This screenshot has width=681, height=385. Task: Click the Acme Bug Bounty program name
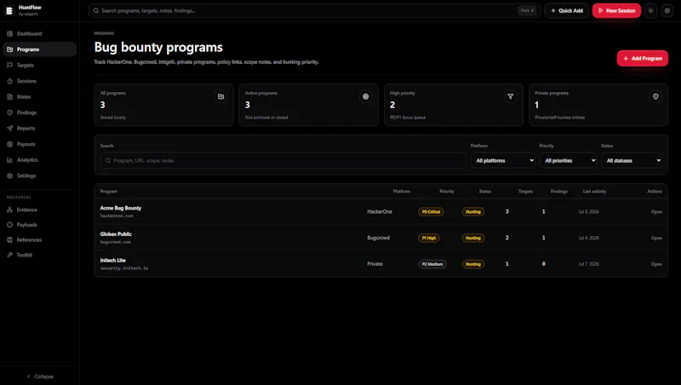click(121, 208)
